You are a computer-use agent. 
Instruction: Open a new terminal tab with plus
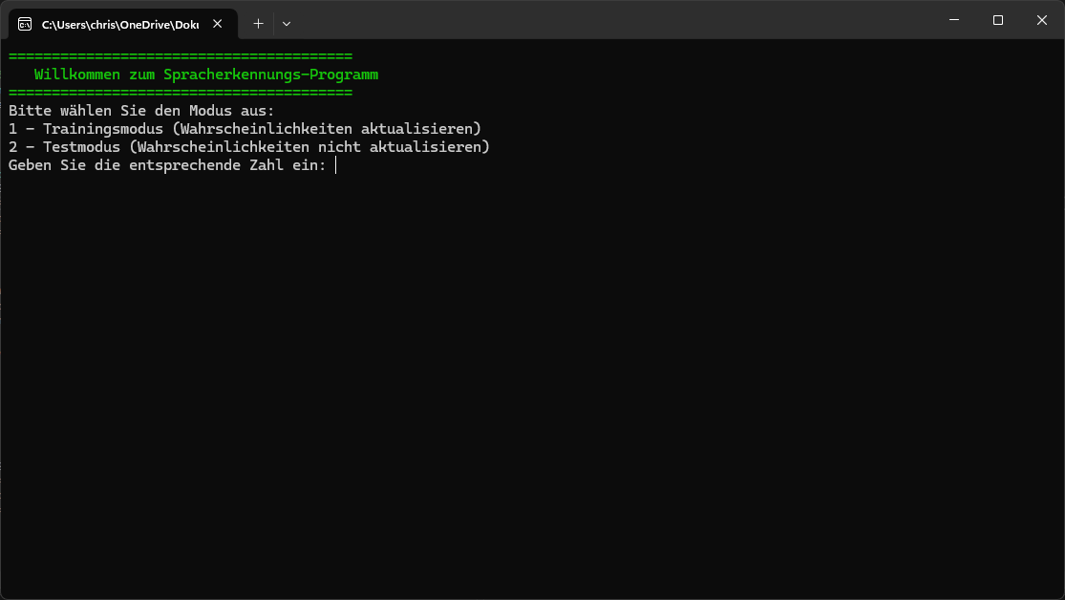click(x=258, y=24)
